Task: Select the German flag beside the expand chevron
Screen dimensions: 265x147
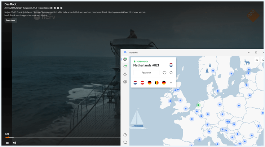Action: click(164, 83)
